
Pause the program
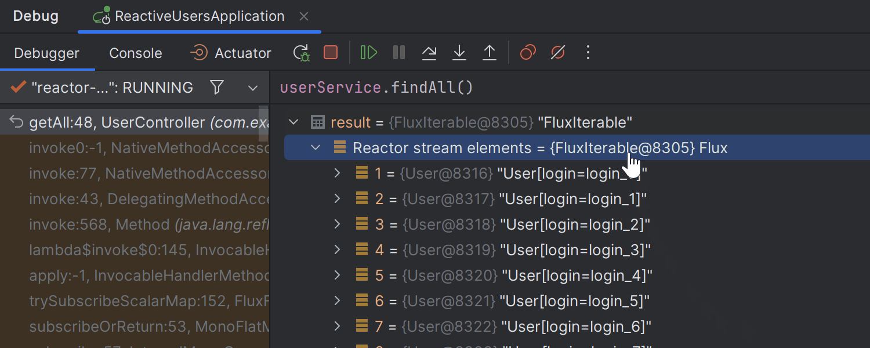pos(399,53)
